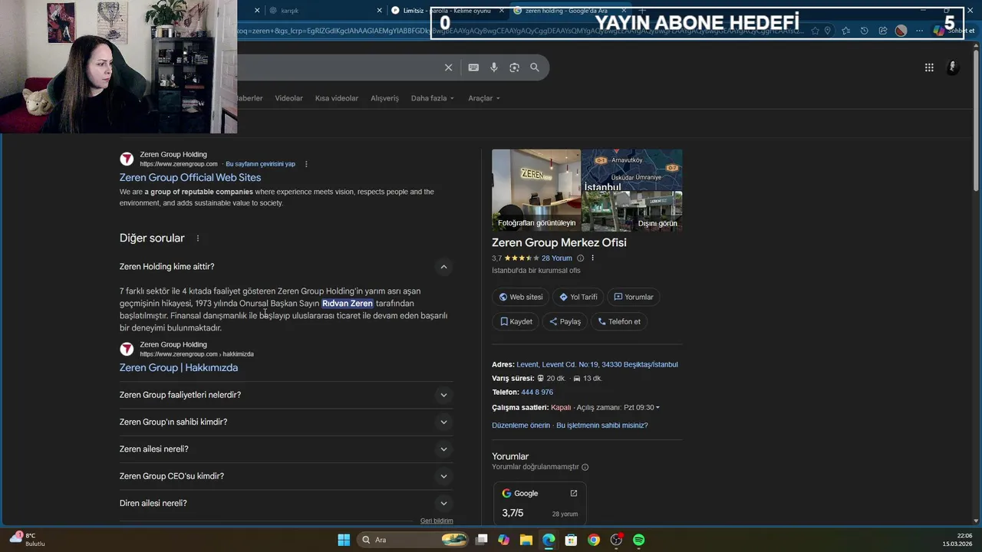Open Microsoft Store from the taskbar
This screenshot has height=552, width=982.
[x=571, y=540]
